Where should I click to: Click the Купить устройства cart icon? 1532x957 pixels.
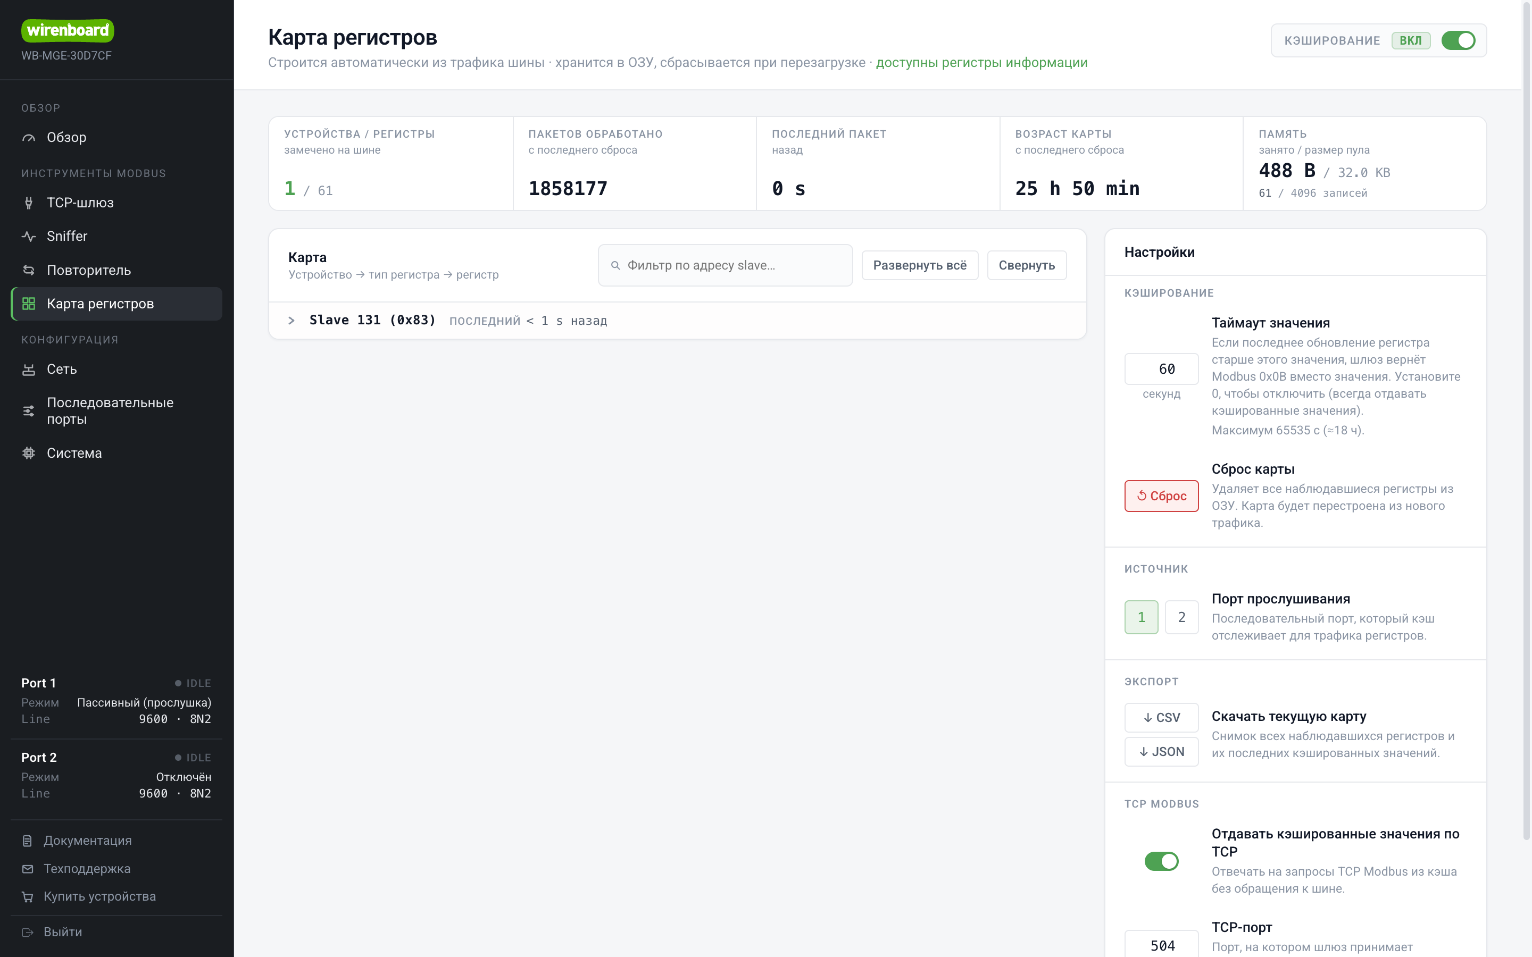tap(27, 896)
